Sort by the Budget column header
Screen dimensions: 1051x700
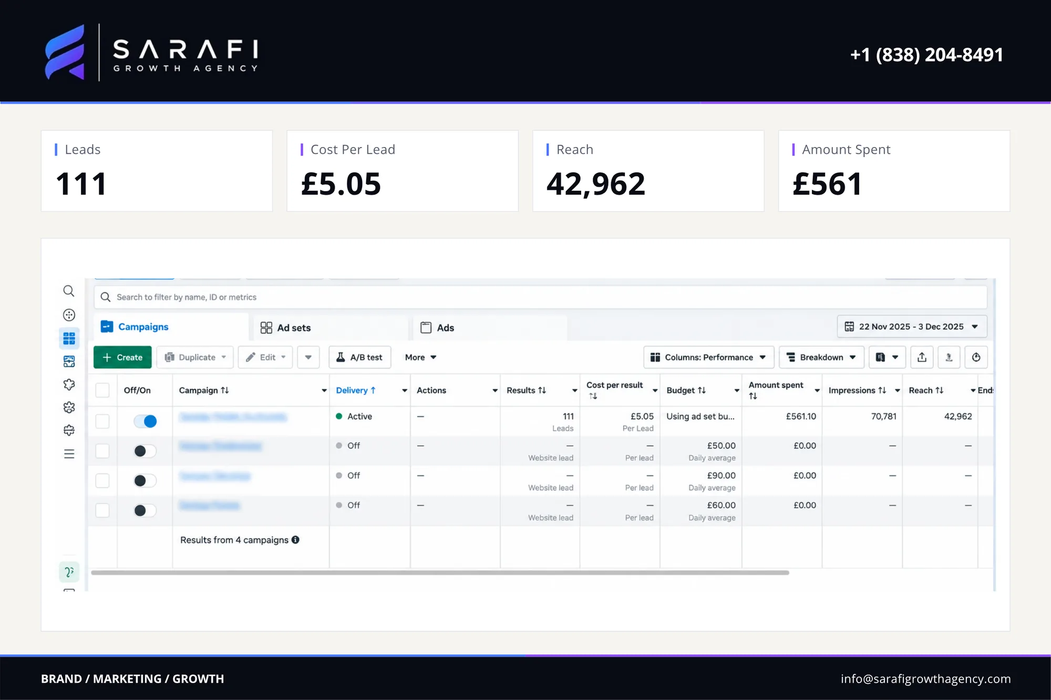coord(686,390)
